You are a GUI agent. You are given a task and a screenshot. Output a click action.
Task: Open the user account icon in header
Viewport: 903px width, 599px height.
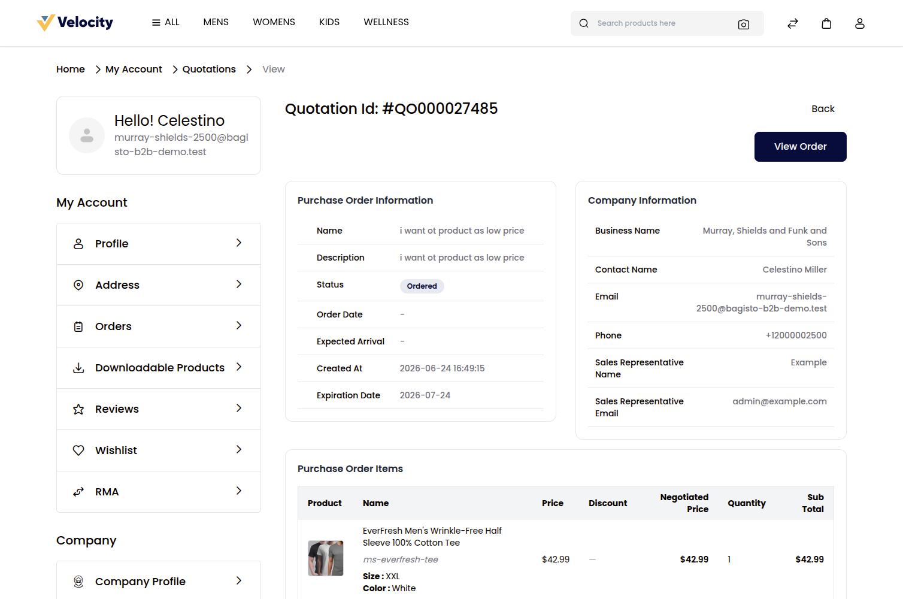[x=860, y=23]
